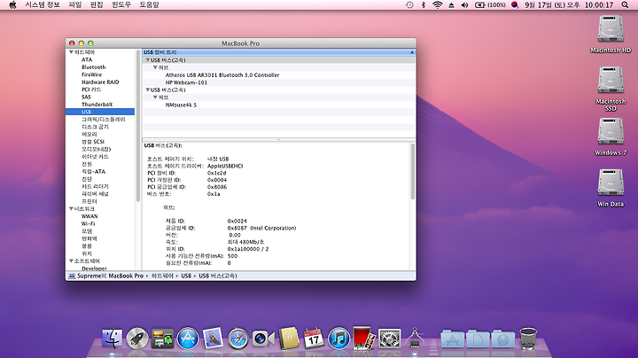The image size is (638, 358).
Task: Select Bluetooth in hardware sidebar
Action: 94,67
